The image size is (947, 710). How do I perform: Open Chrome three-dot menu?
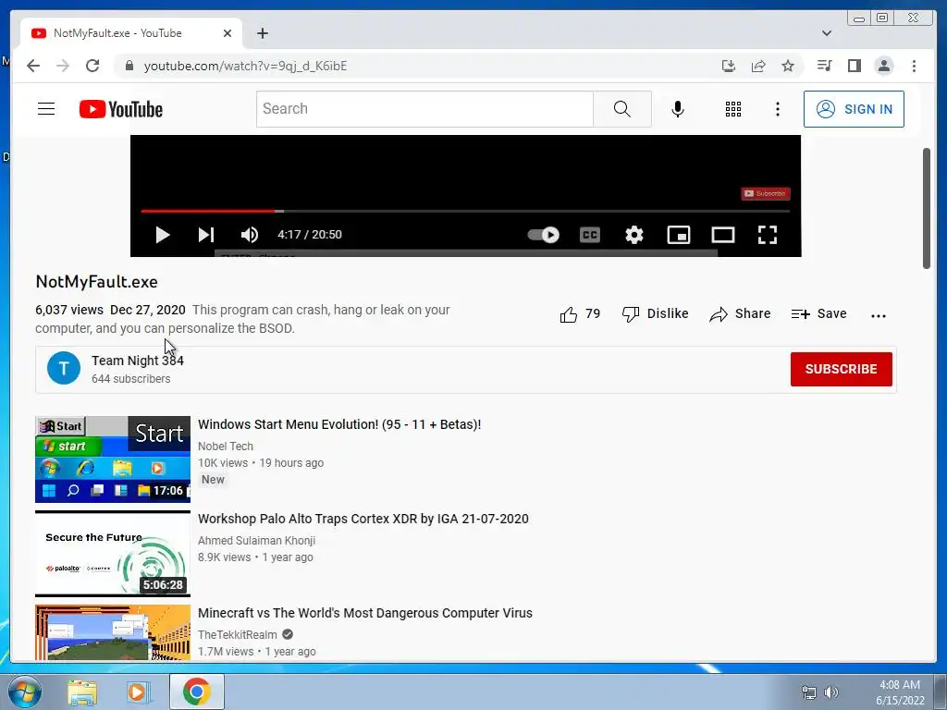coord(914,66)
